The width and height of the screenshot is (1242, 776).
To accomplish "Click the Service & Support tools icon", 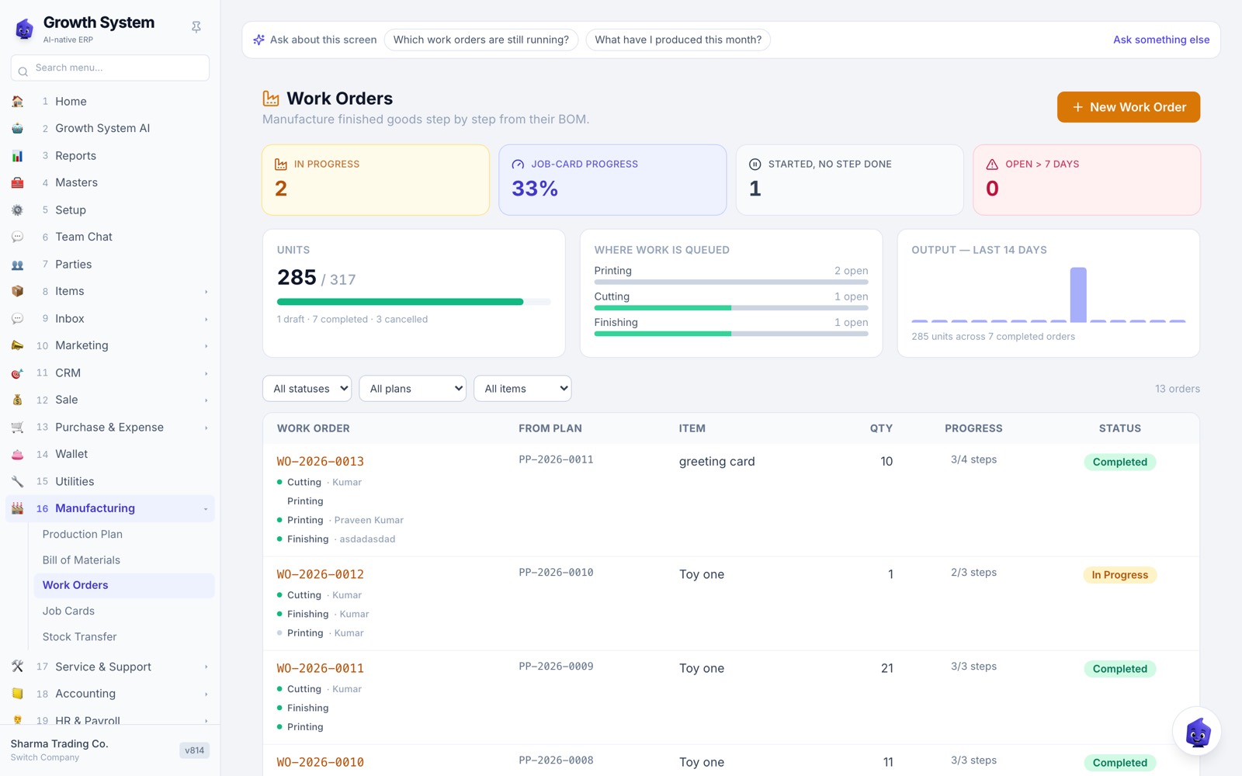I will 18,667.
